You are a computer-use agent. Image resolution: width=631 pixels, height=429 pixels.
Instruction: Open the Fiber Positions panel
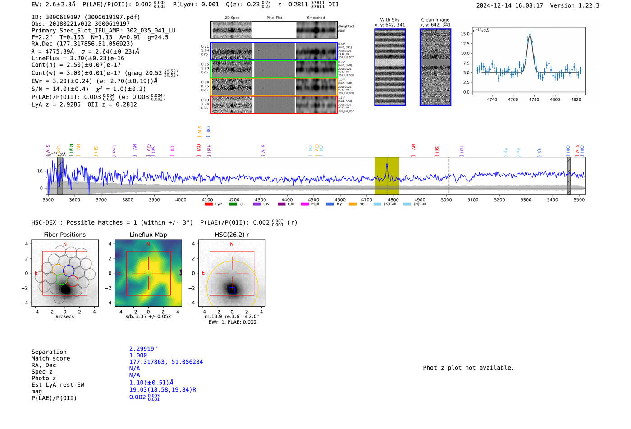65,273
